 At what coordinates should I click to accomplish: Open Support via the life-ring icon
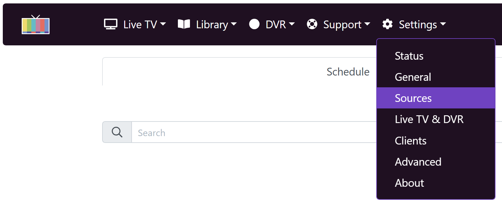[312, 24]
